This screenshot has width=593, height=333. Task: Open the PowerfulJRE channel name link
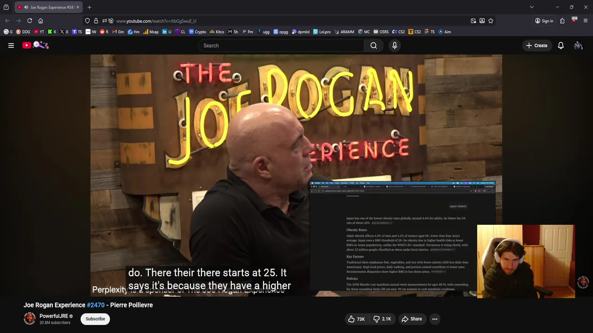(x=54, y=316)
